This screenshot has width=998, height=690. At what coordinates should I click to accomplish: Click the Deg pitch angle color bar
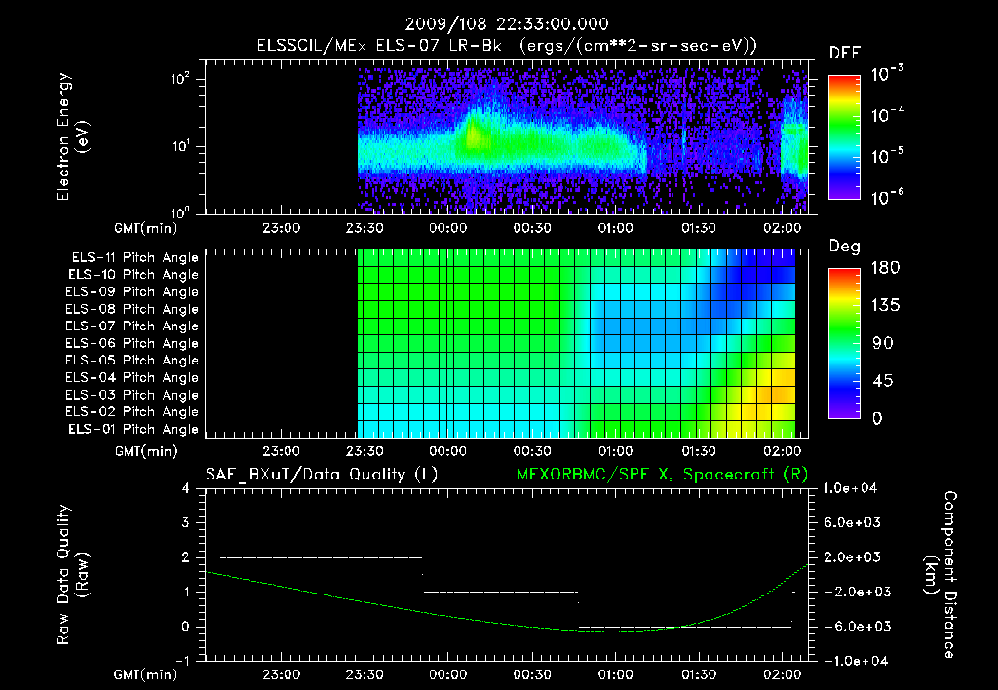[845, 343]
